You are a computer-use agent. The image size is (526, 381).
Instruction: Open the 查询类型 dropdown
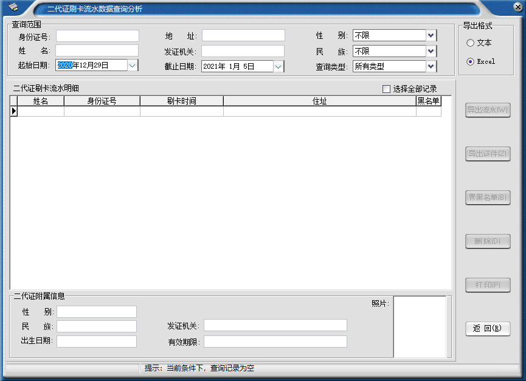(x=431, y=66)
